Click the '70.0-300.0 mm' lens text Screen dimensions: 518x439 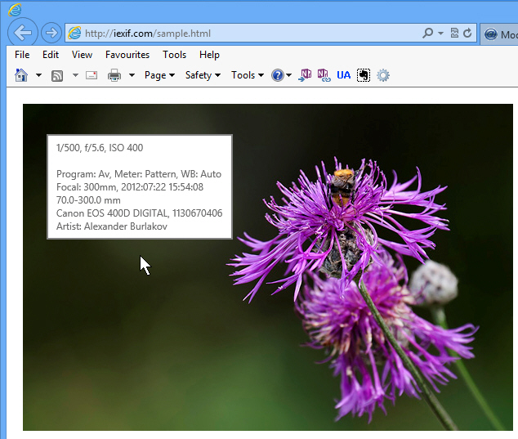(x=88, y=200)
